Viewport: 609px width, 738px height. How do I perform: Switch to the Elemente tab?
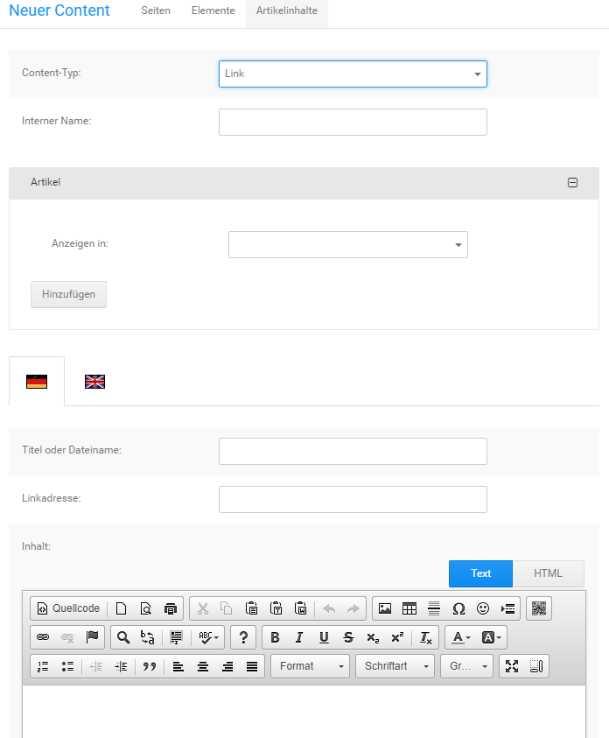213,11
